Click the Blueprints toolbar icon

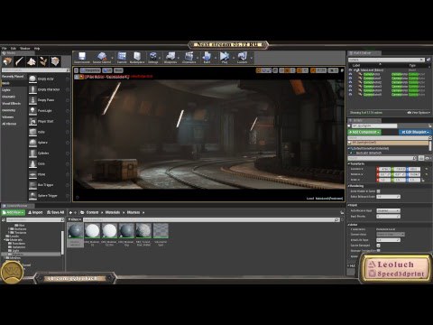coord(170,56)
